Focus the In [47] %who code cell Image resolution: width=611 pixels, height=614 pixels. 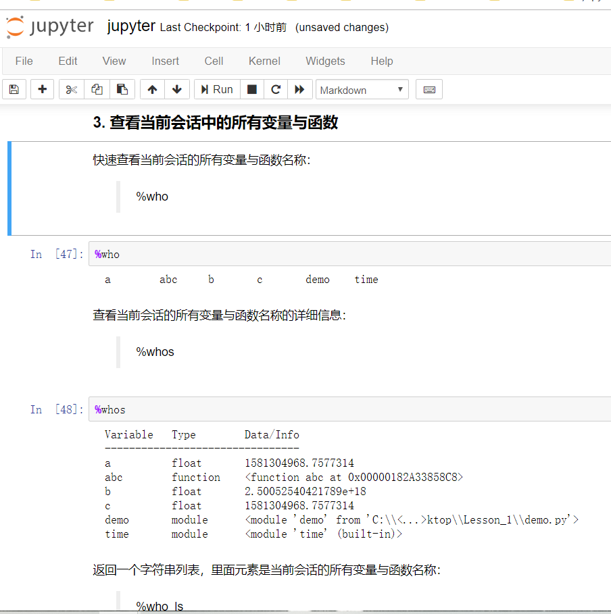(x=349, y=254)
